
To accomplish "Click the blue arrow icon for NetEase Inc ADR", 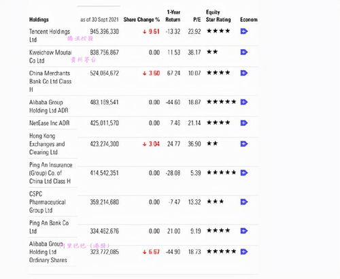I will tap(244, 122).
